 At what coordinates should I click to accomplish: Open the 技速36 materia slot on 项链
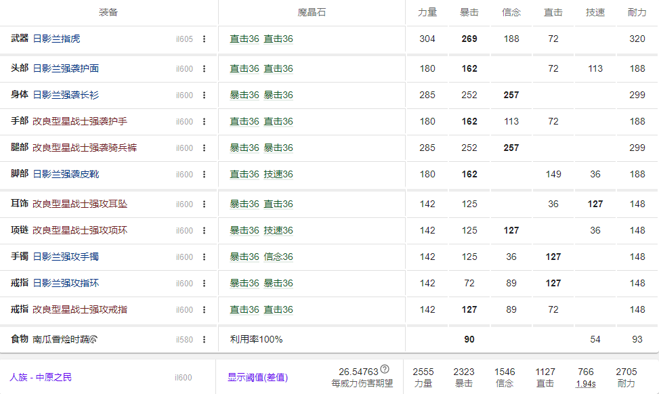click(280, 230)
